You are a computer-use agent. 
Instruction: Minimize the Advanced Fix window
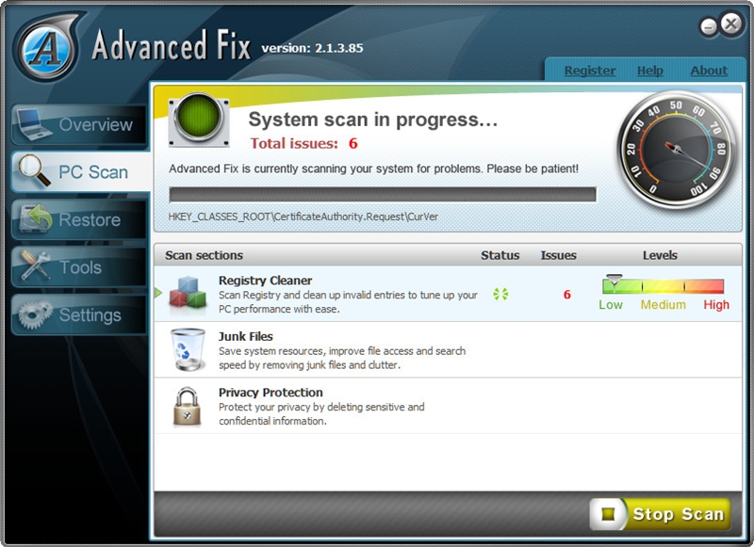[x=709, y=26]
